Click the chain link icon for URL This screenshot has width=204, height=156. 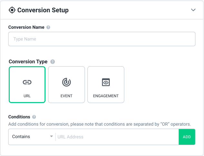click(27, 82)
